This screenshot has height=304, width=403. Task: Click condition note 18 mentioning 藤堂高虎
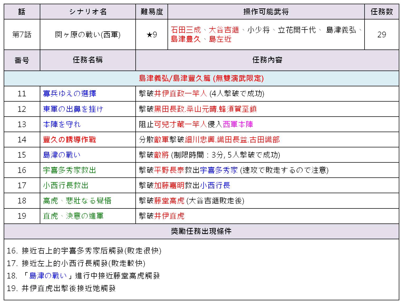[x=83, y=276]
